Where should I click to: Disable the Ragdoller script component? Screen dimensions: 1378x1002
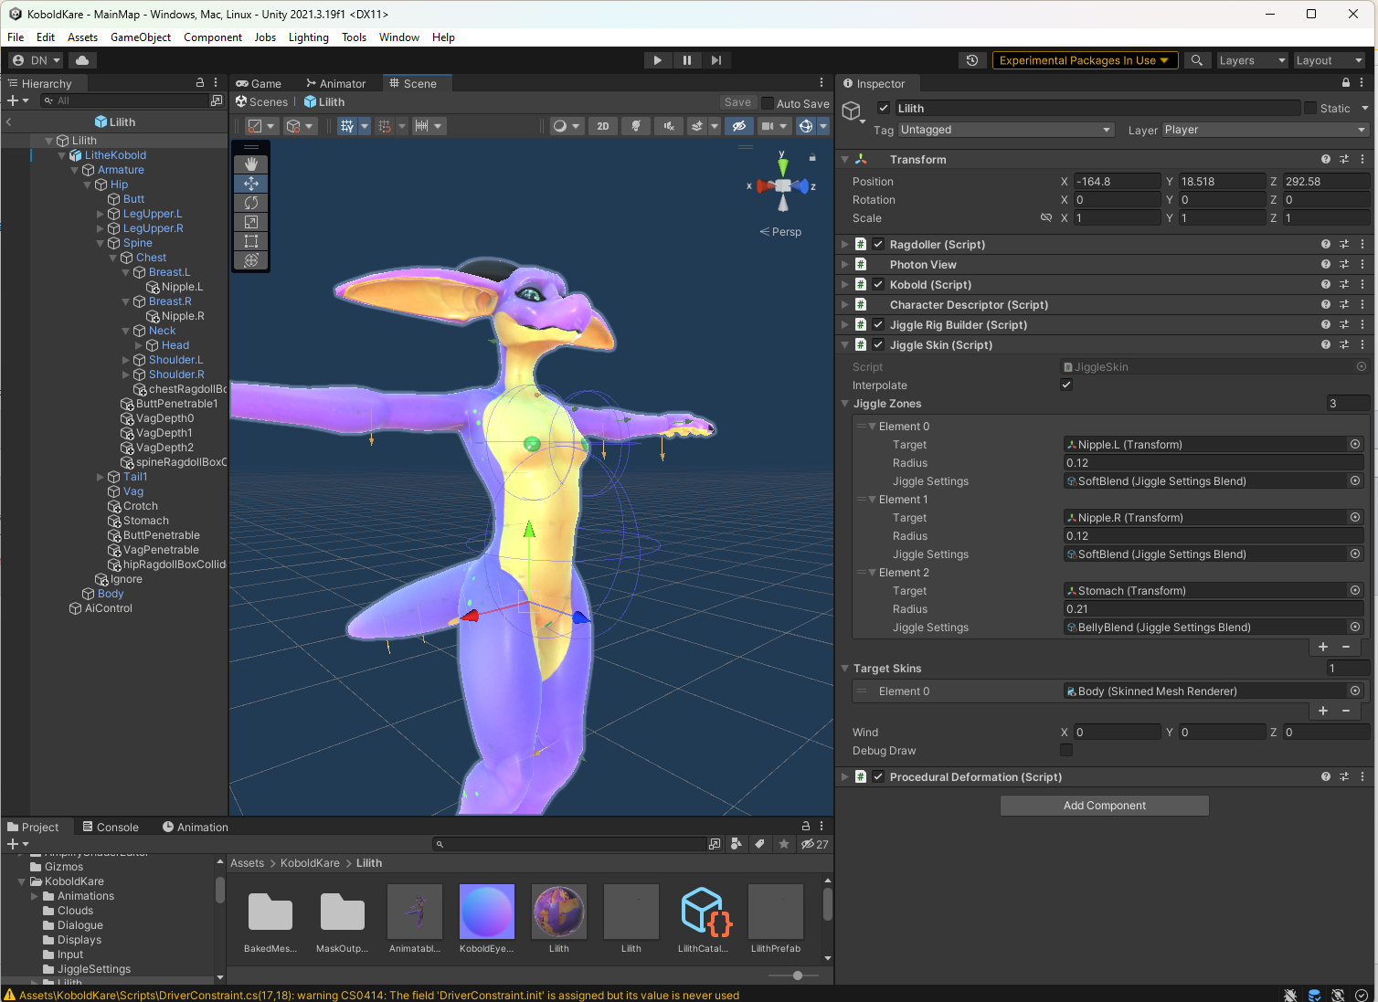click(x=878, y=245)
